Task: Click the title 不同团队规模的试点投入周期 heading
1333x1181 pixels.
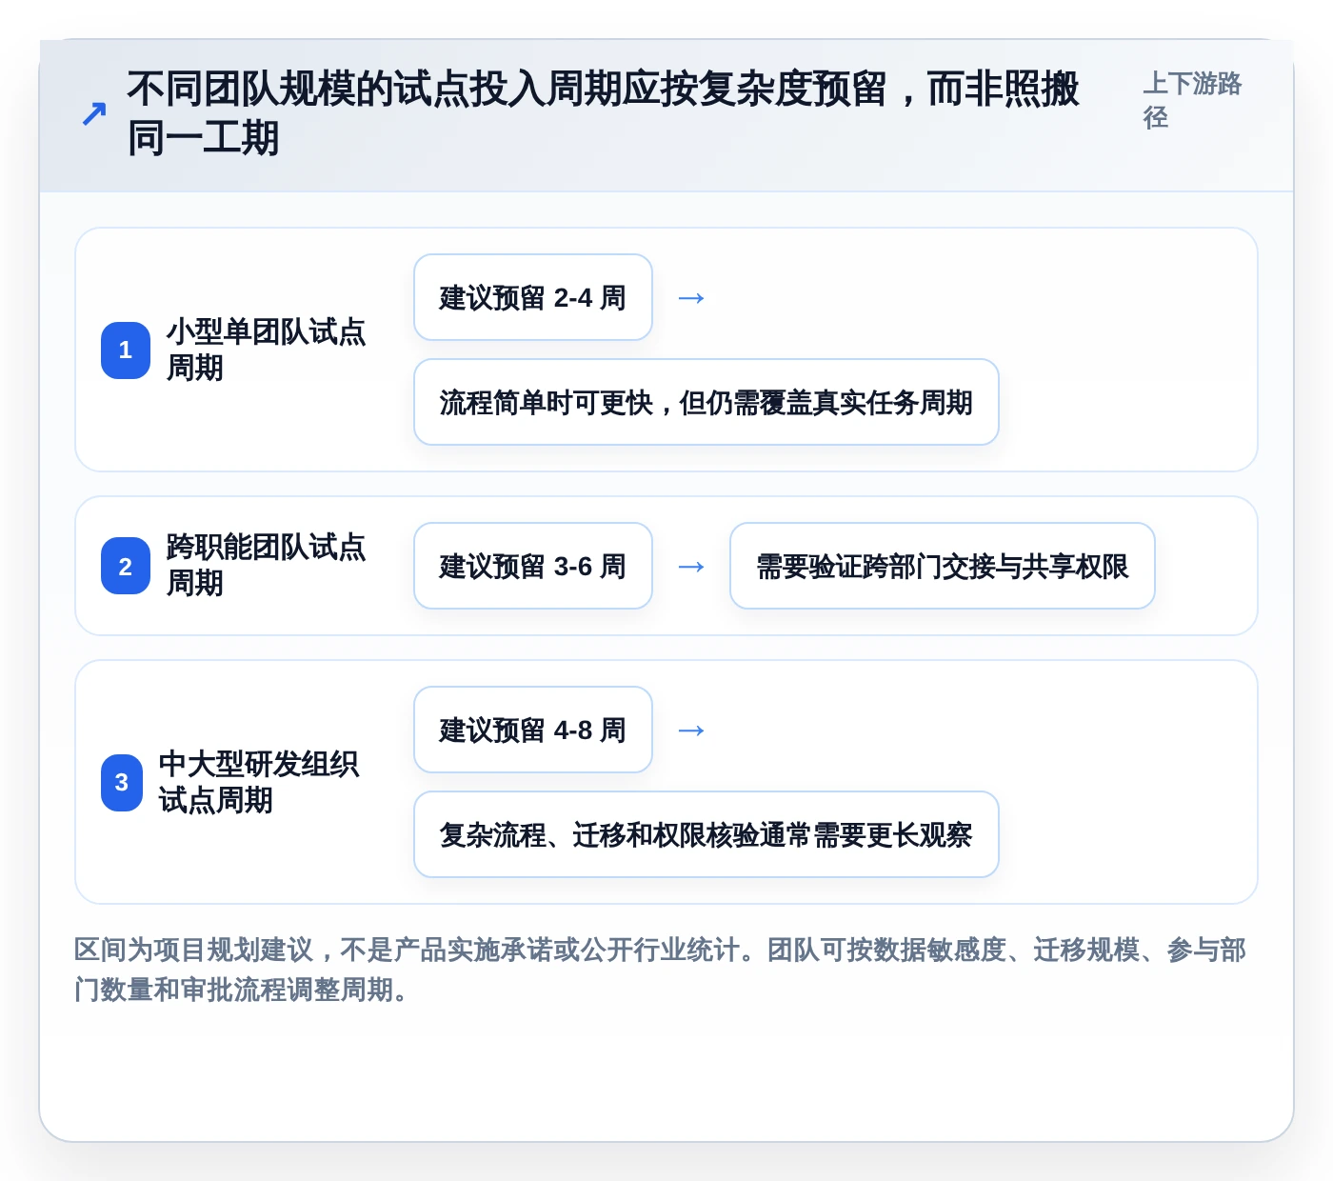Action: (x=603, y=113)
